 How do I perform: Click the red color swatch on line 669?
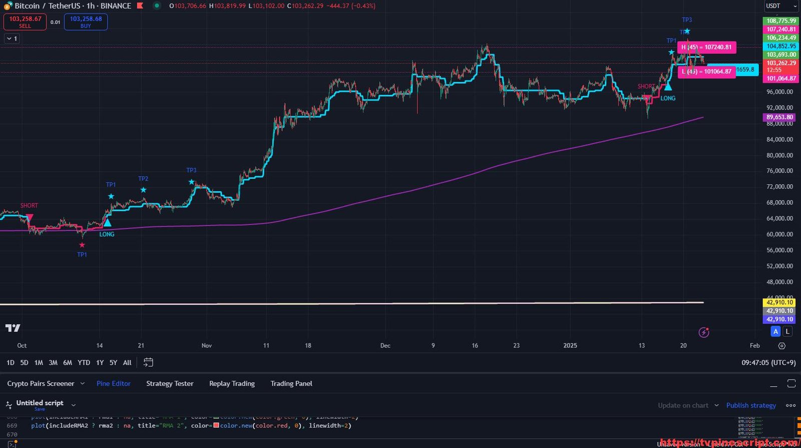[216, 425]
